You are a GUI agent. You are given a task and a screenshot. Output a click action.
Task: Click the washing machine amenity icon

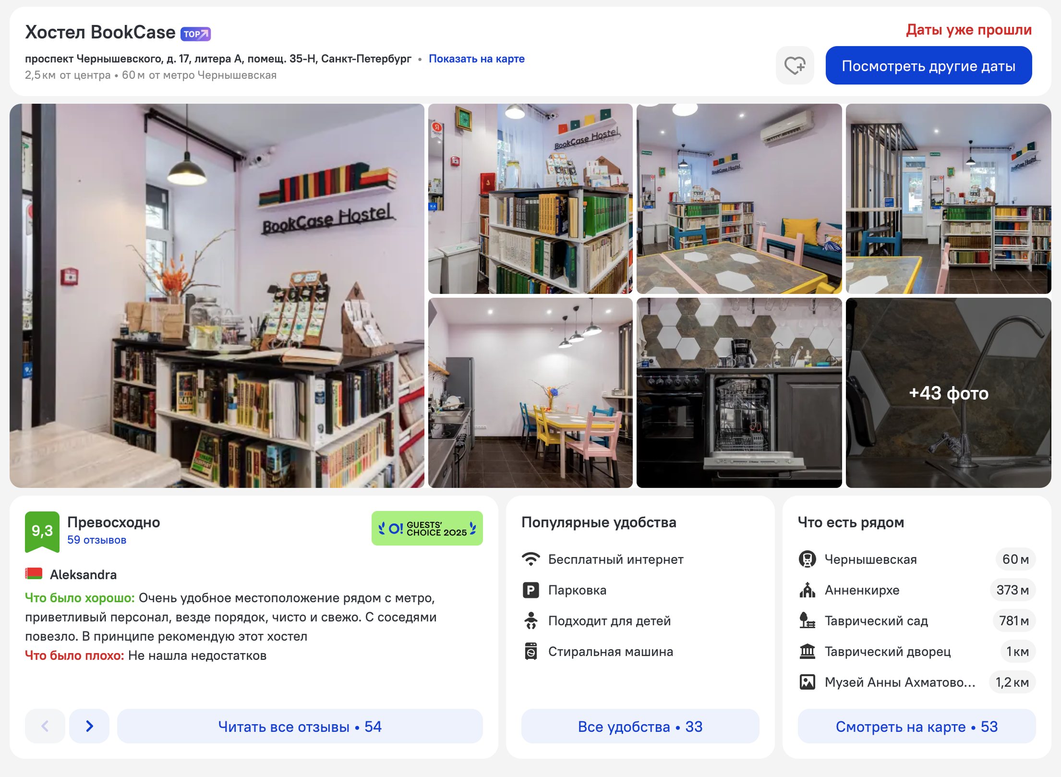tap(530, 651)
